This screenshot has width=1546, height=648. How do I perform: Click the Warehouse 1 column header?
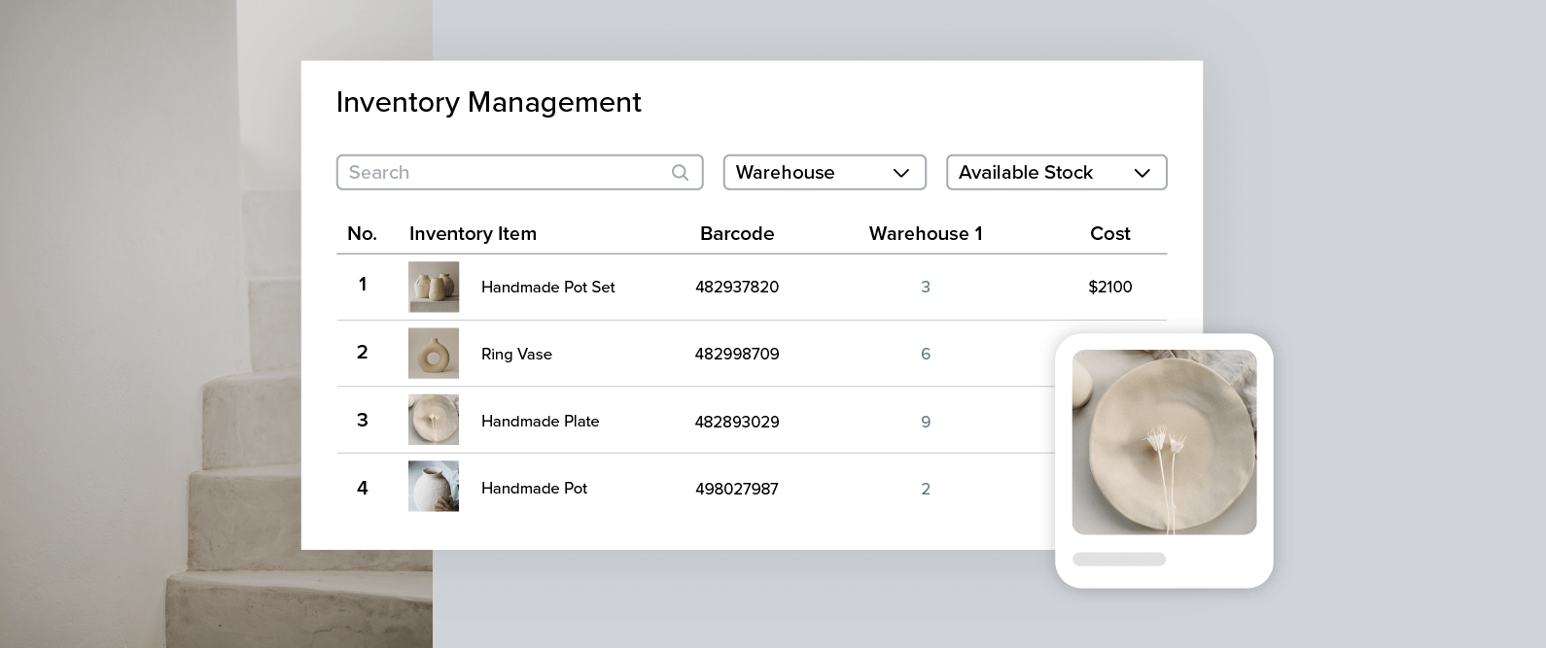point(926,234)
